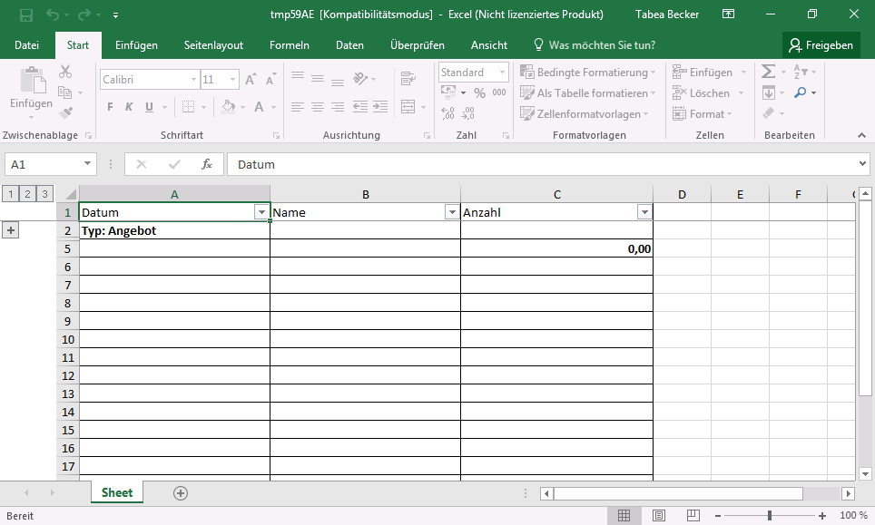
Task: Insert function using the fx button
Action: [207, 164]
